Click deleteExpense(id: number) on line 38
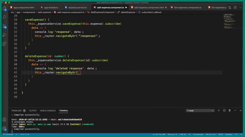245x137 pixels. tap(45, 56)
